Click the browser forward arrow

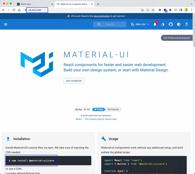(9, 10)
